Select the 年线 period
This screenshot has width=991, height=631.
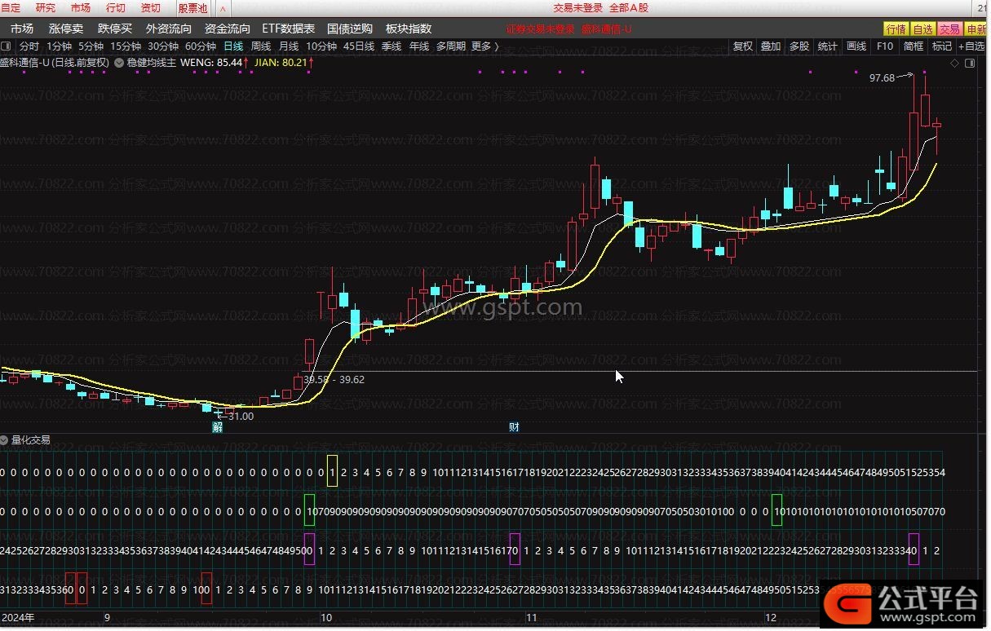coord(419,46)
